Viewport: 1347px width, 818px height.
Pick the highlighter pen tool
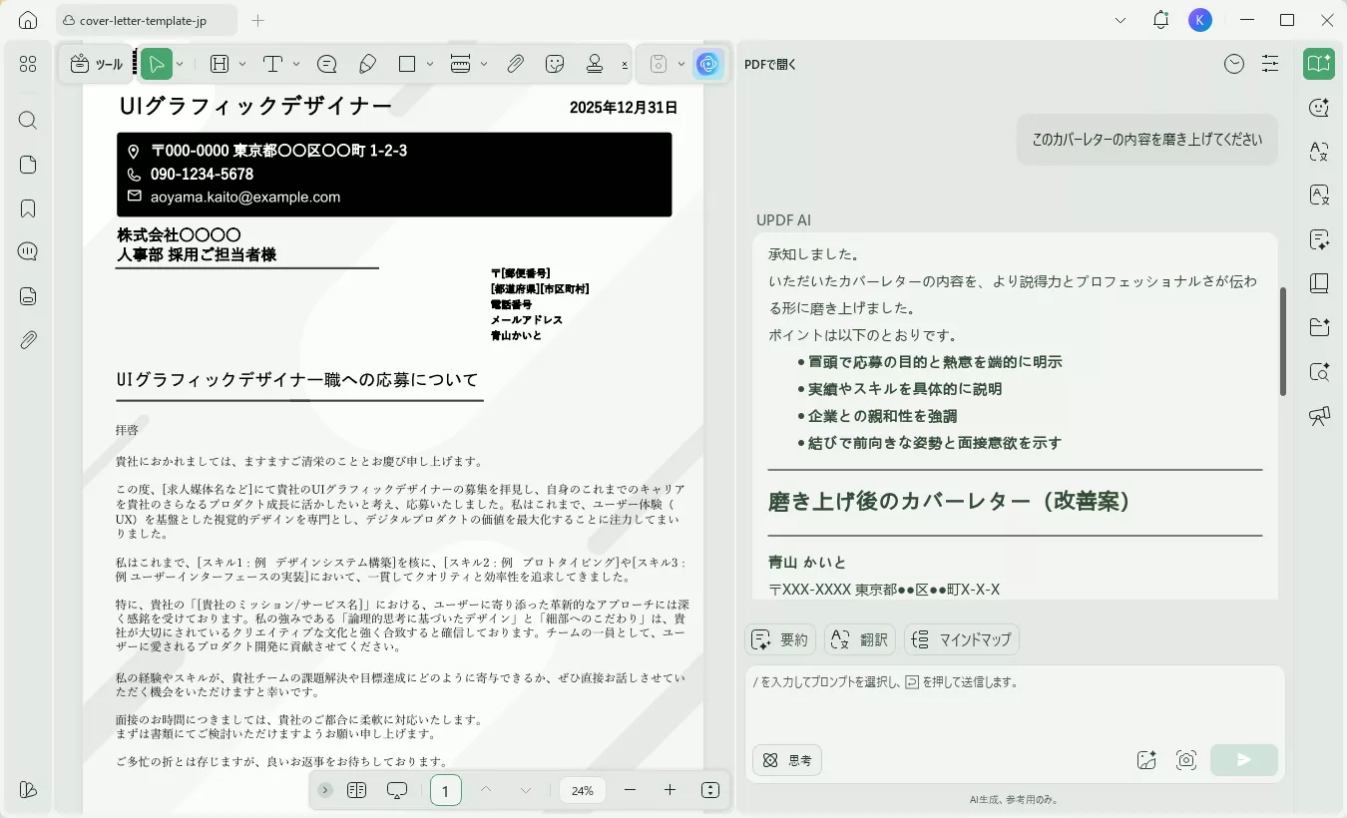coord(367,63)
